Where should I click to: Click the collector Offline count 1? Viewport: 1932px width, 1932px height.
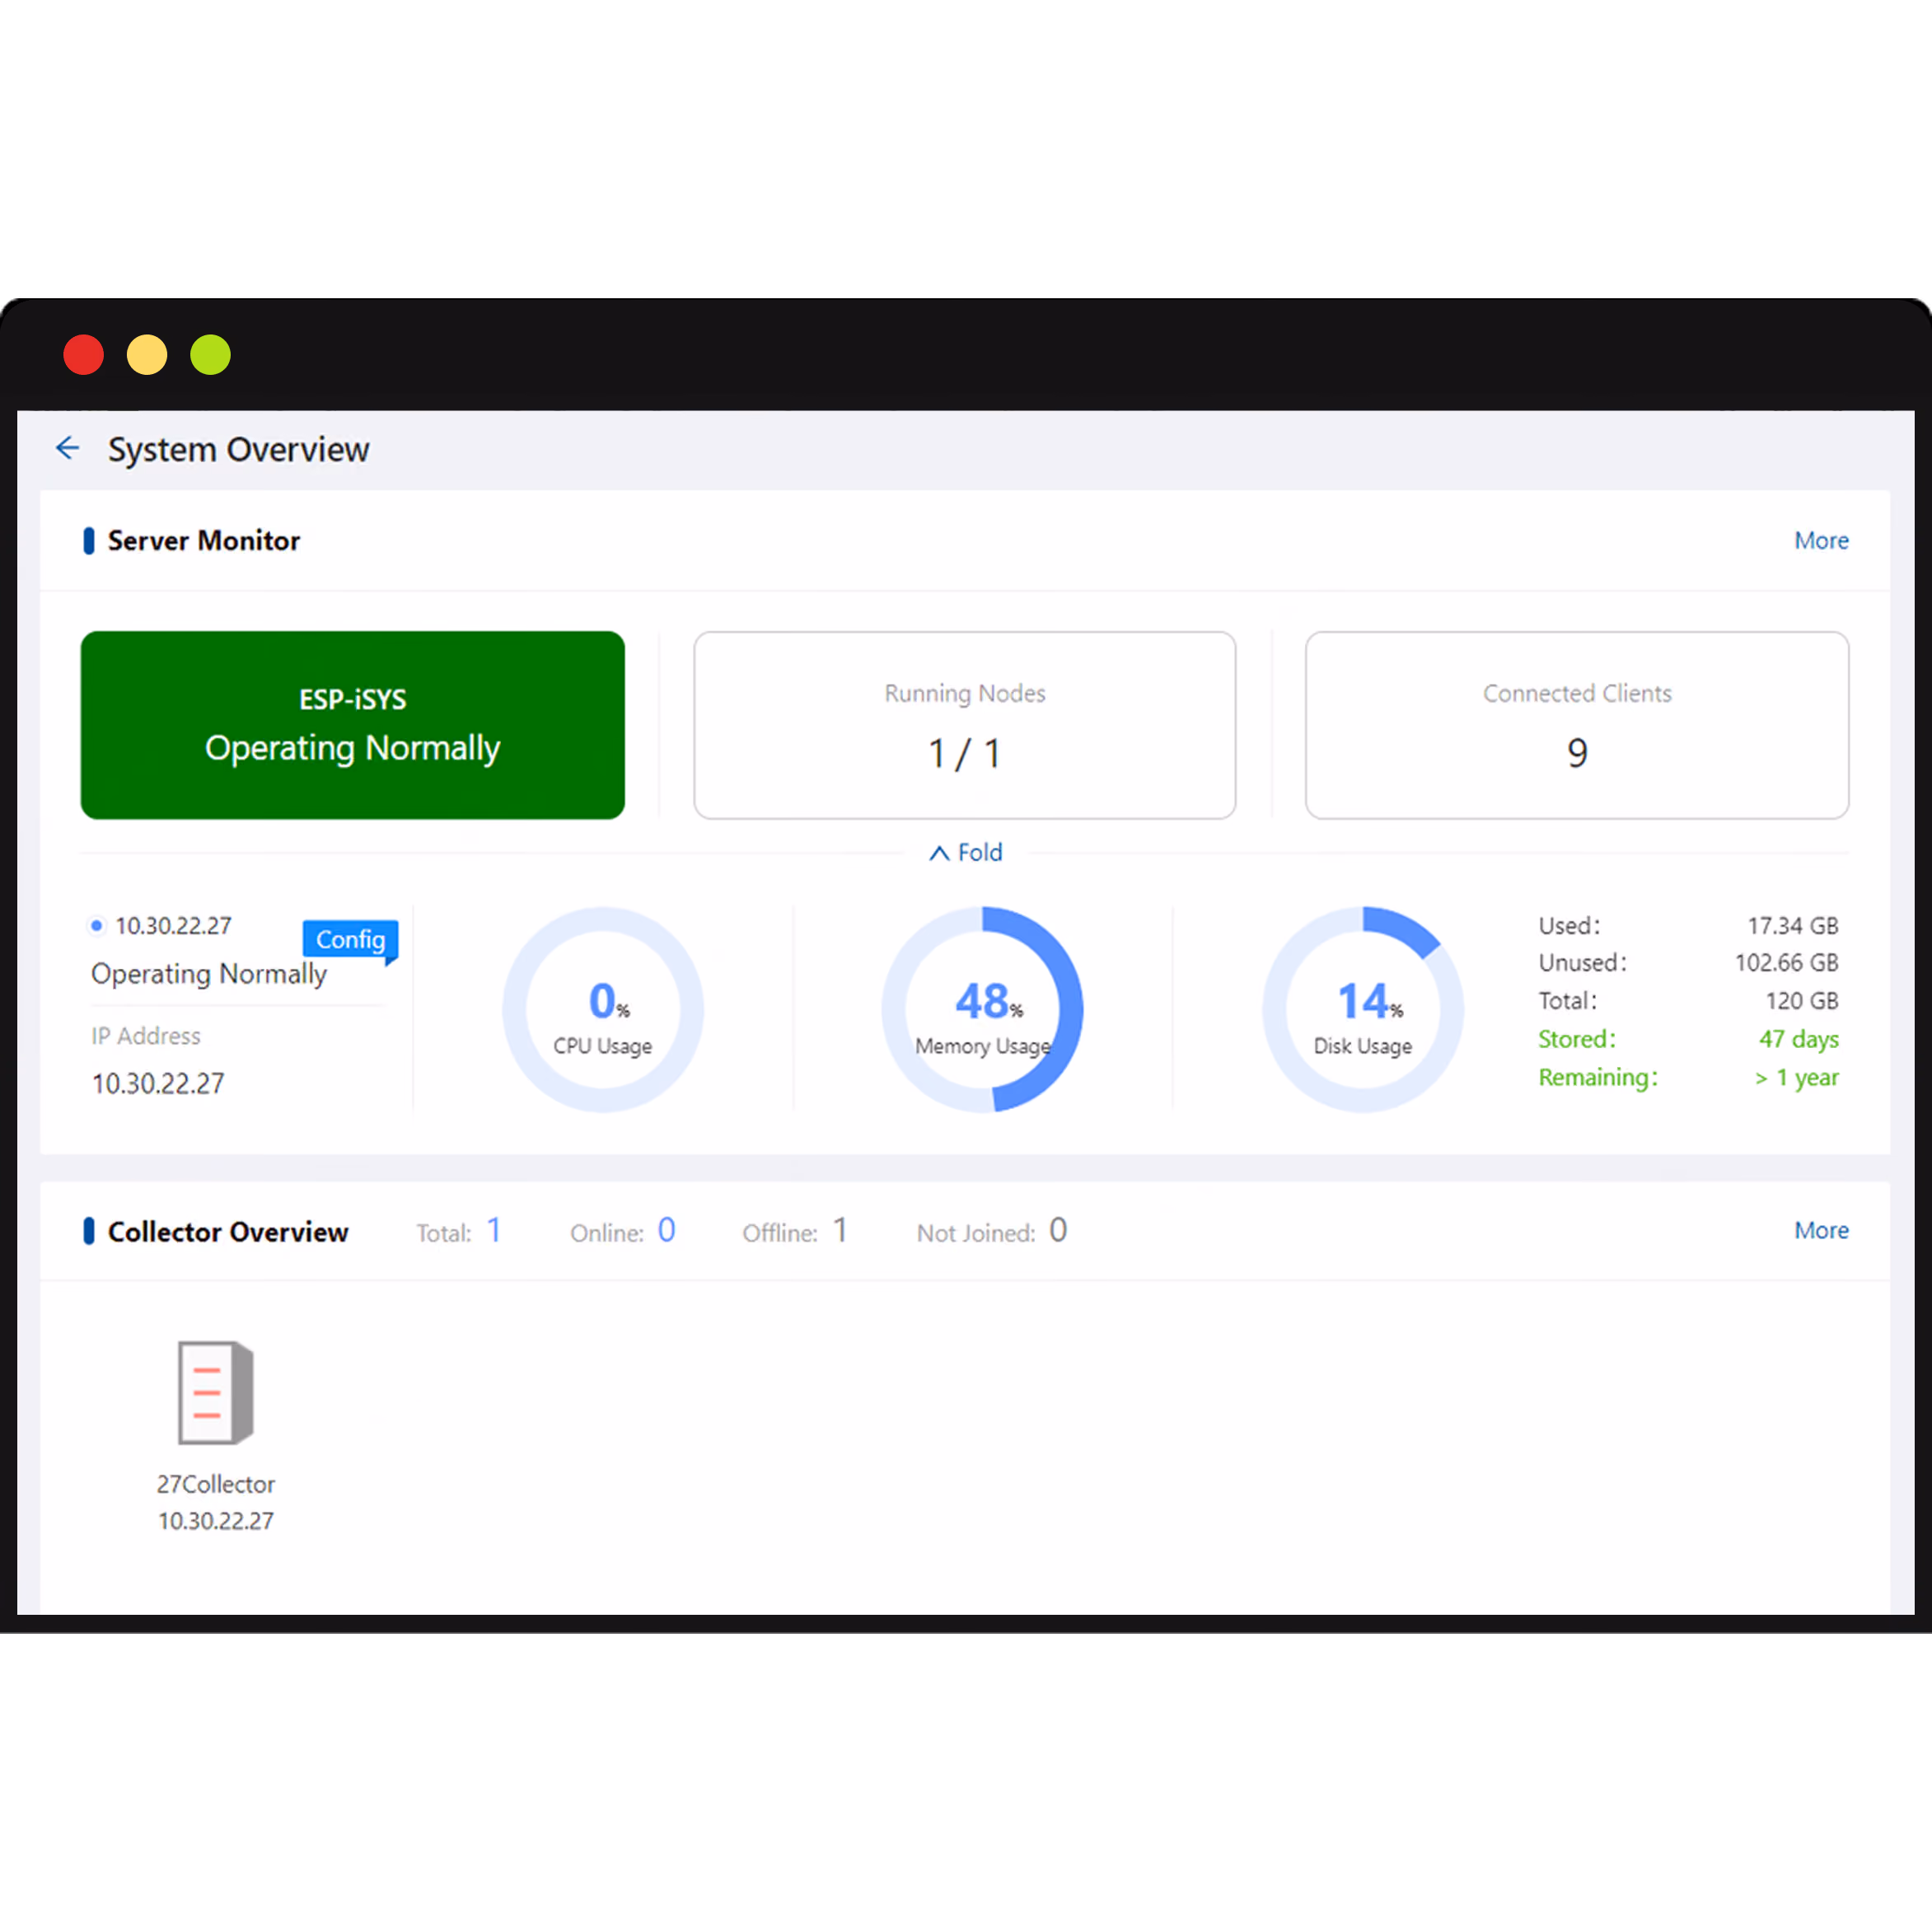pyautogui.click(x=840, y=1230)
